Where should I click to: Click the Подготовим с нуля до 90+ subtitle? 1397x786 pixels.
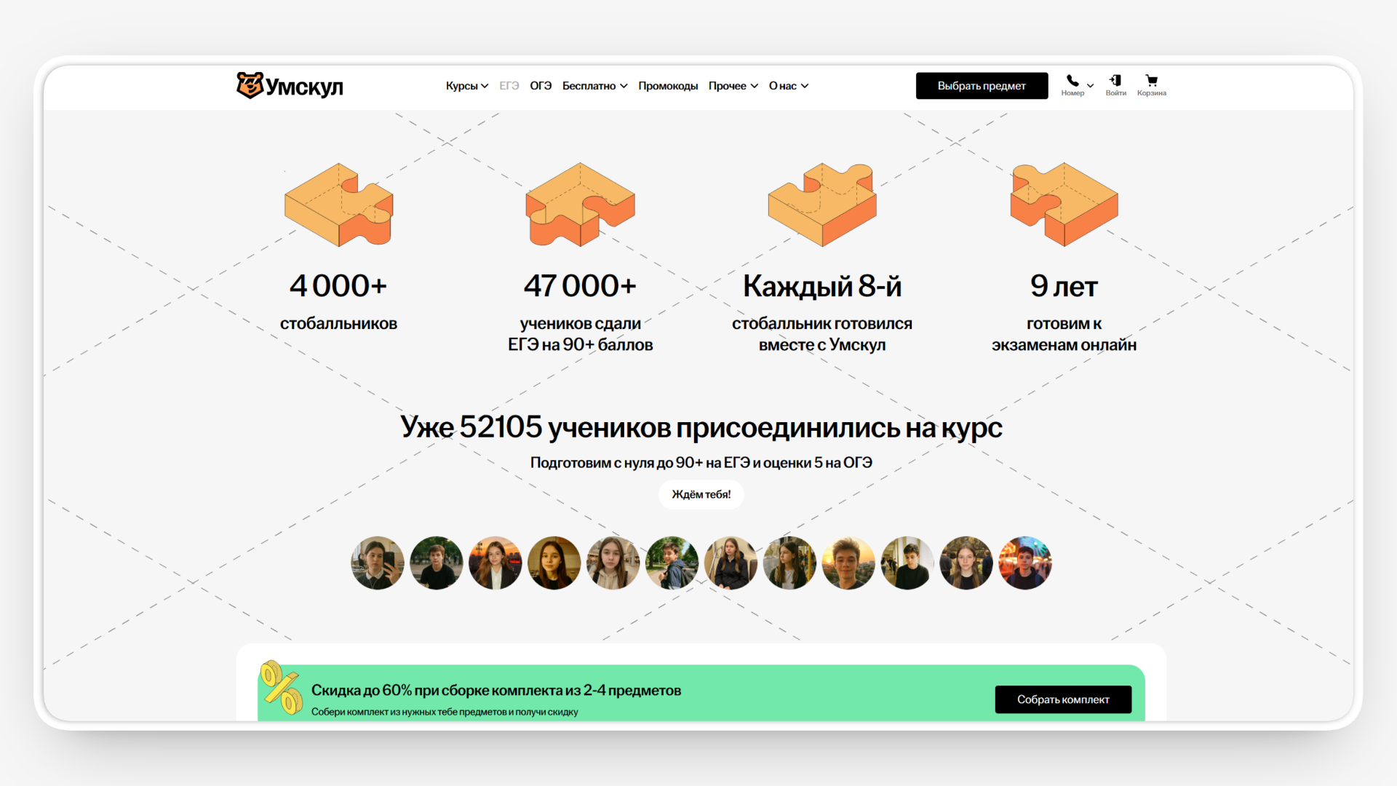coord(701,463)
